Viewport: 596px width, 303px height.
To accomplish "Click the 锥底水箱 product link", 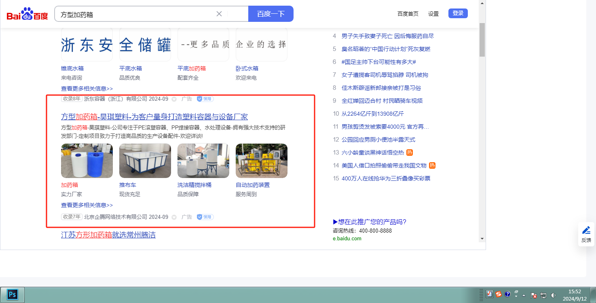I will pyautogui.click(x=72, y=68).
